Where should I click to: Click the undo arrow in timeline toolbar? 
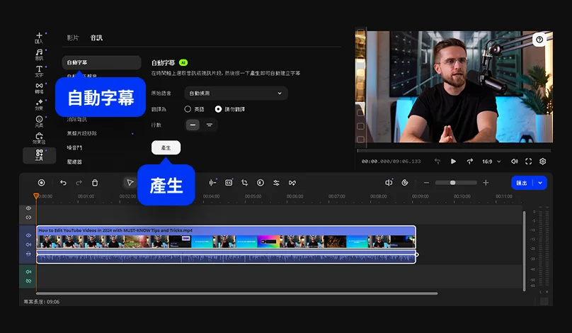63,183
